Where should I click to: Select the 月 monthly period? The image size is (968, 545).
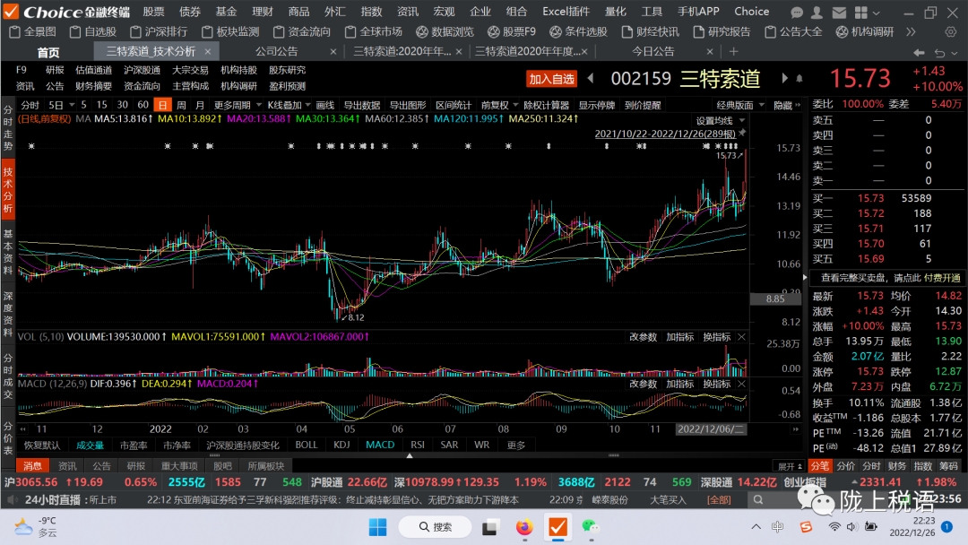[x=199, y=106]
